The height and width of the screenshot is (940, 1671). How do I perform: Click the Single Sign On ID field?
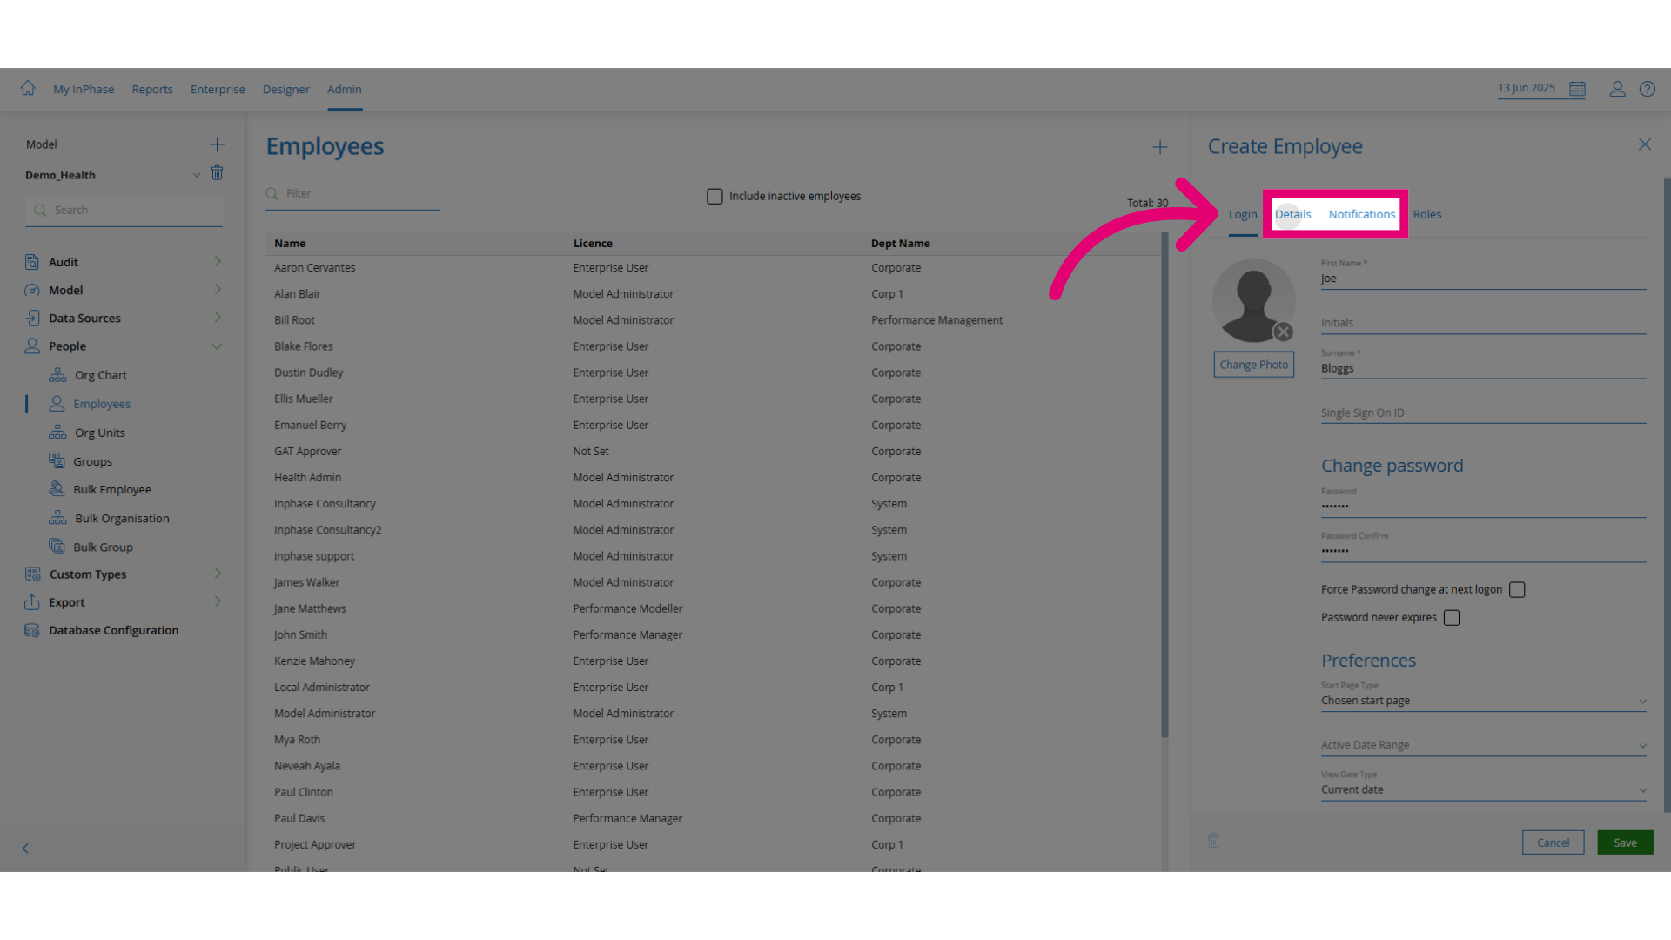click(x=1483, y=413)
